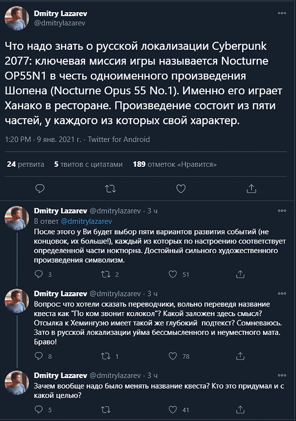
Task: Show the 189 likes list
Action: (x=175, y=164)
